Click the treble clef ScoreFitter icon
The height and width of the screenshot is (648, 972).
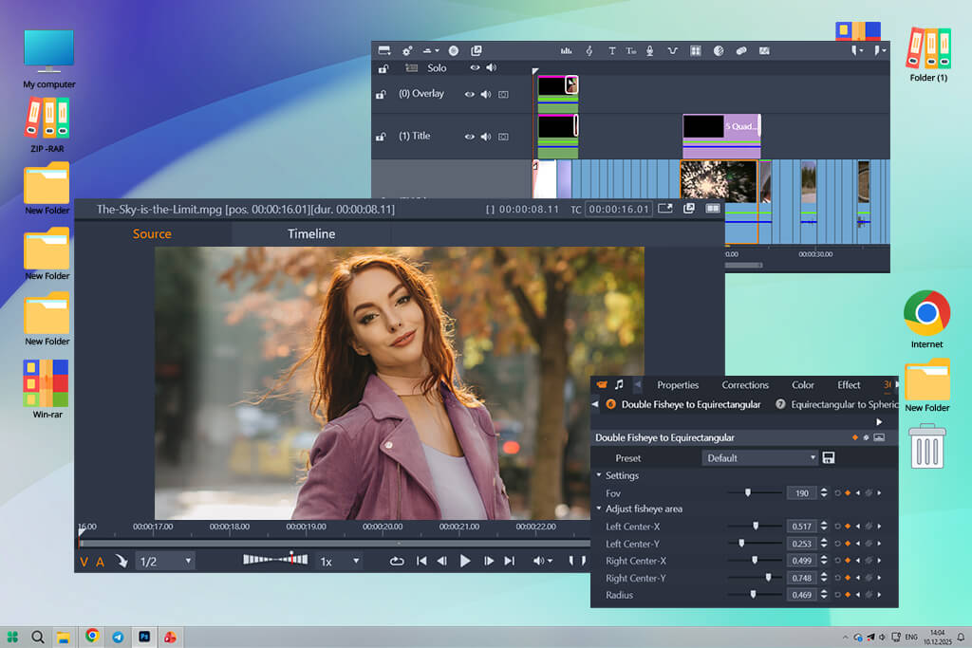589,51
